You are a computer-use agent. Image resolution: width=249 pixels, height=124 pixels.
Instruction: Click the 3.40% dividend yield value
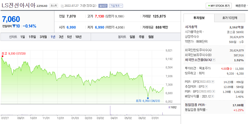coord(240,96)
